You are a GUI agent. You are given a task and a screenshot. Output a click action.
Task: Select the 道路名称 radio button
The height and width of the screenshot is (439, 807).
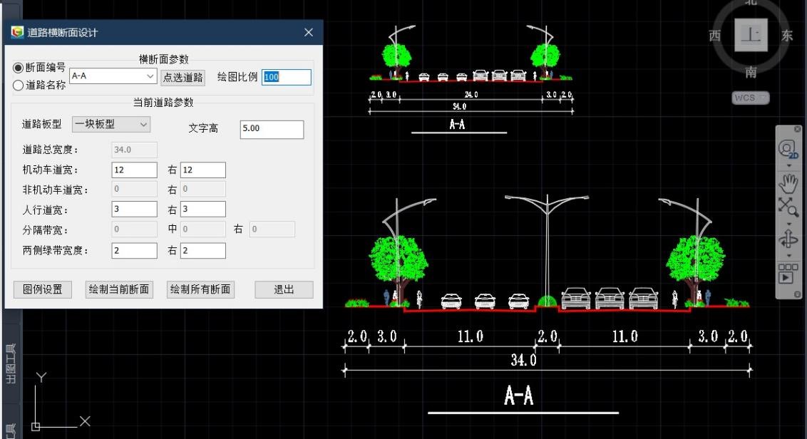coord(18,86)
